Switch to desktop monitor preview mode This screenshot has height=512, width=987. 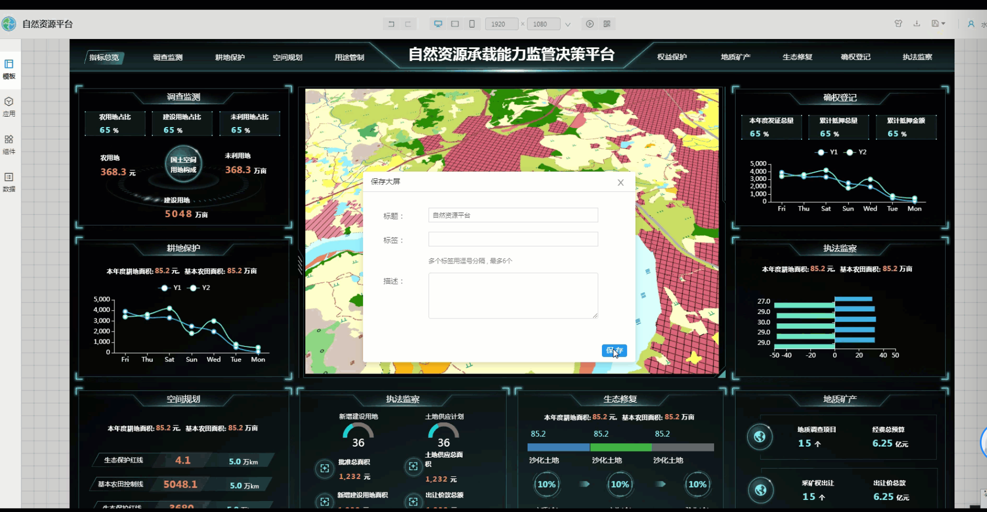[x=438, y=24]
